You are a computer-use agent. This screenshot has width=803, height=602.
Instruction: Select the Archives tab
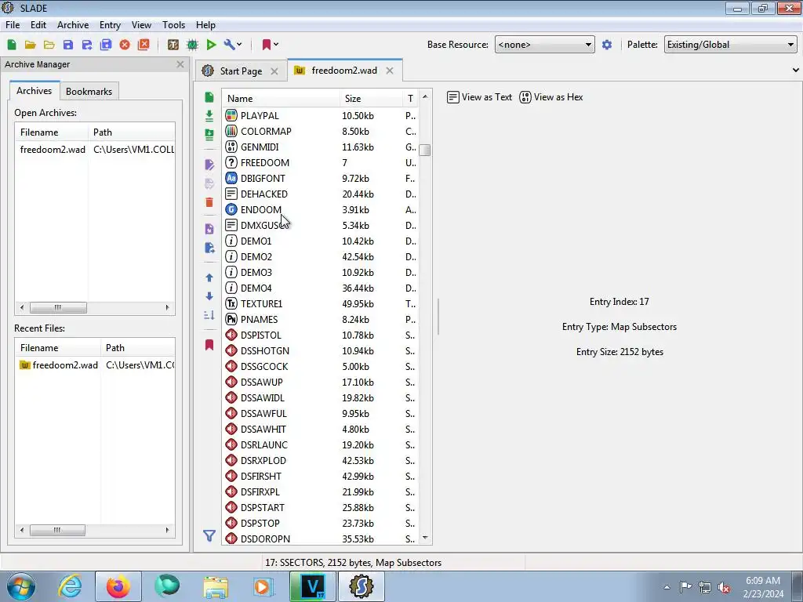tap(34, 91)
